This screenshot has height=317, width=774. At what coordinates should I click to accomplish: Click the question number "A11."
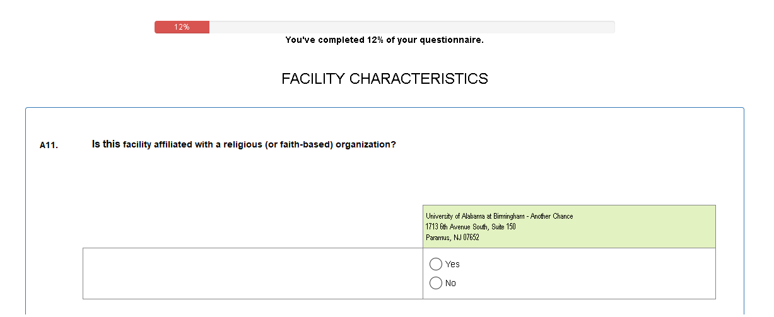coord(49,145)
